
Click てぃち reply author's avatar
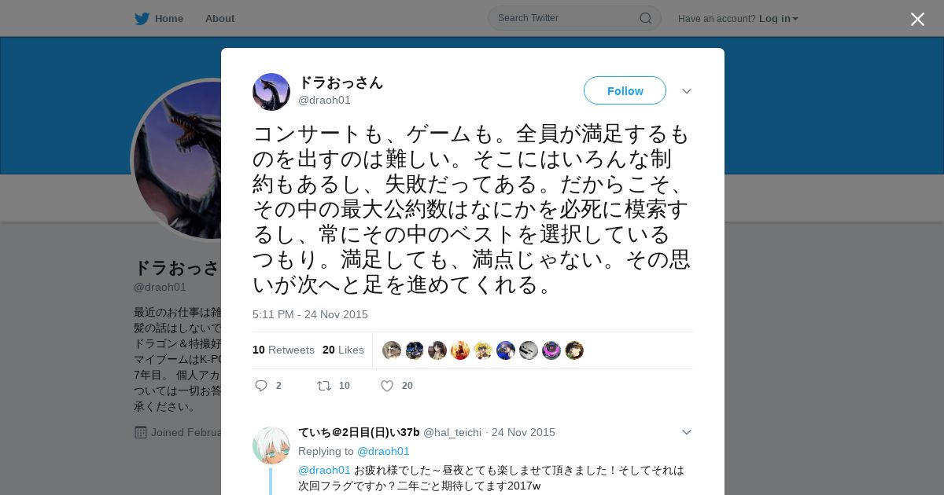(271, 445)
